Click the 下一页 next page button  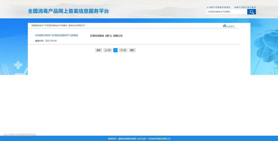(x=123, y=50)
